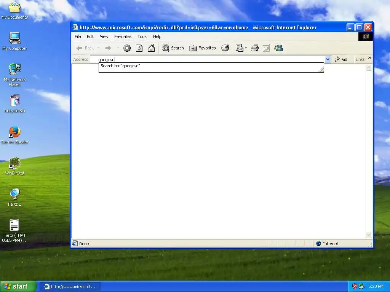This screenshot has width=390, height=292.
Task: Select the Iternet Epoder Firefox shortcut
Action: coord(15,135)
